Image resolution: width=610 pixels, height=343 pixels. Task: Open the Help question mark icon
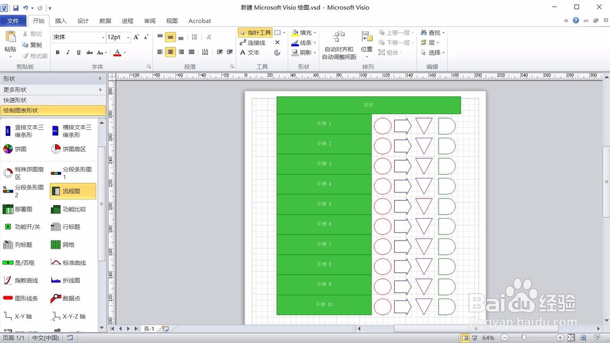pyautogui.click(x=576, y=21)
